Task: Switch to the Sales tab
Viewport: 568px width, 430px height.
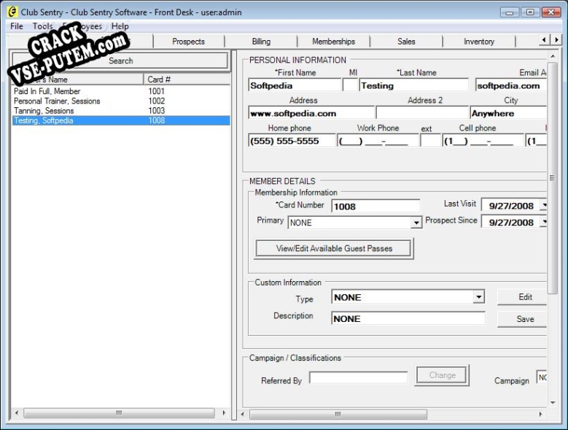Action: (x=406, y=42)
